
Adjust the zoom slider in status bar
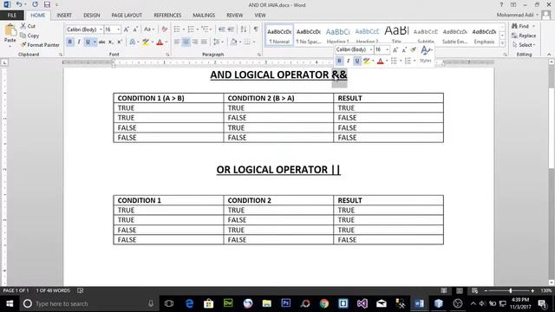point(510,291)
